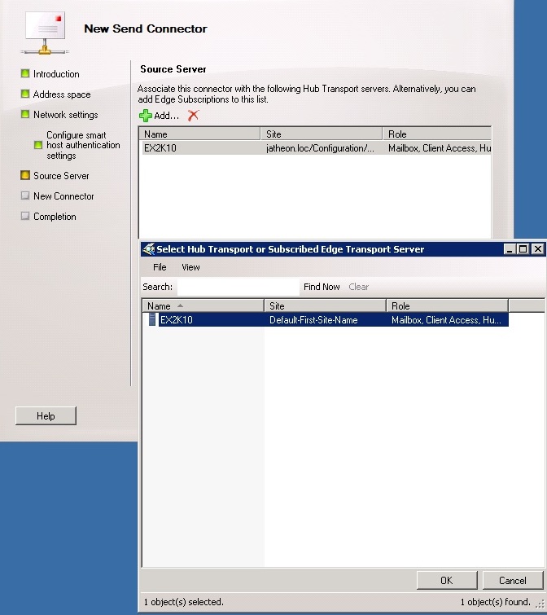
Task: Open the View menu in dialog
Action: [x=190, y=267]
